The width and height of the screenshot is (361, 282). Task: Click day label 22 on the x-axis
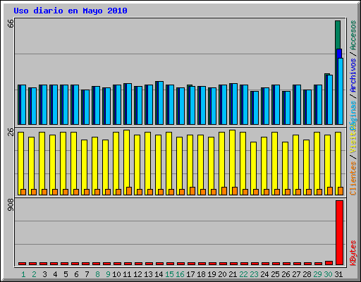(x=243, y=274)
